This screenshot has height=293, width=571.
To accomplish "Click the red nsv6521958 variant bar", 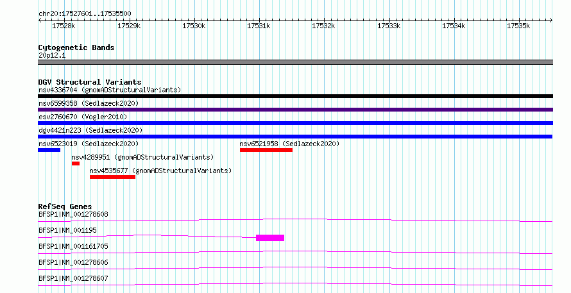I will click(266, 150).
